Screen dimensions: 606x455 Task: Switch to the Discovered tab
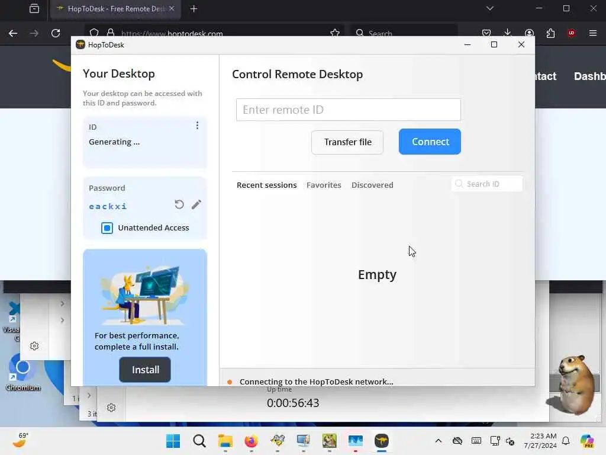[x=372, y=185]
